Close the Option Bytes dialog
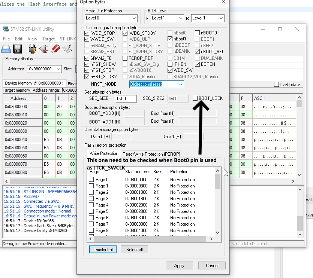This screenshot has height=278, width=313. pyautogui.click(x=224, y=2)
